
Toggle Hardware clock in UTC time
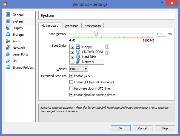[71, 88]
